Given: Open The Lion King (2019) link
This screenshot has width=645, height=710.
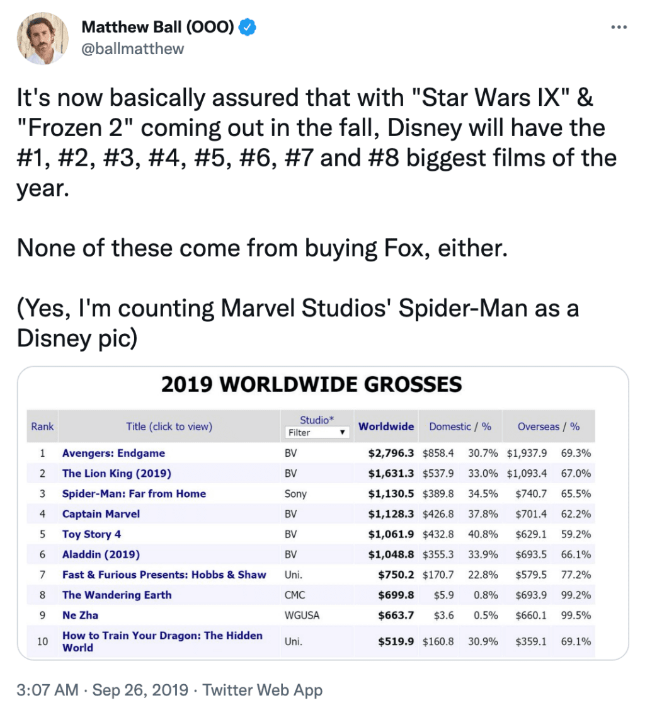Looking at the screenshot, I should (117, 473).
